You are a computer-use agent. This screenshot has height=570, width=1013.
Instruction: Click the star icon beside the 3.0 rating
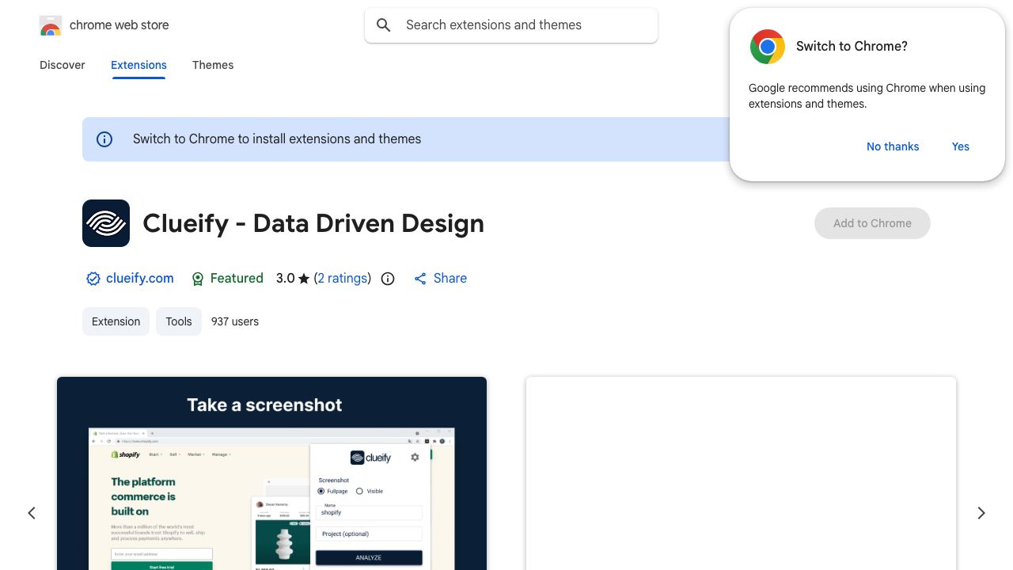point(304,279)
